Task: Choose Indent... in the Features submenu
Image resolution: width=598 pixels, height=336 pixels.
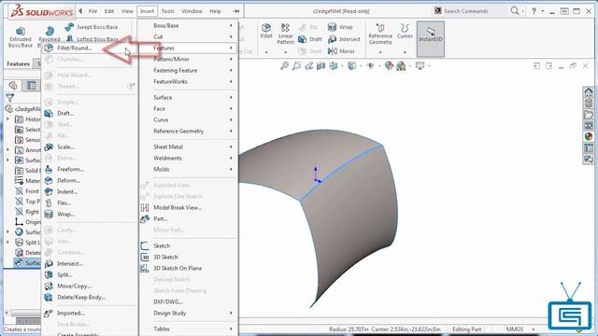Action: point(90,191)
